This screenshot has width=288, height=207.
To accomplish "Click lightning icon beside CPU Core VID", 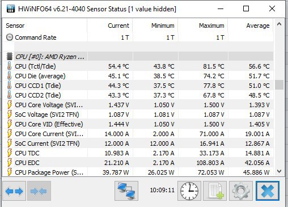I will 10,124.
